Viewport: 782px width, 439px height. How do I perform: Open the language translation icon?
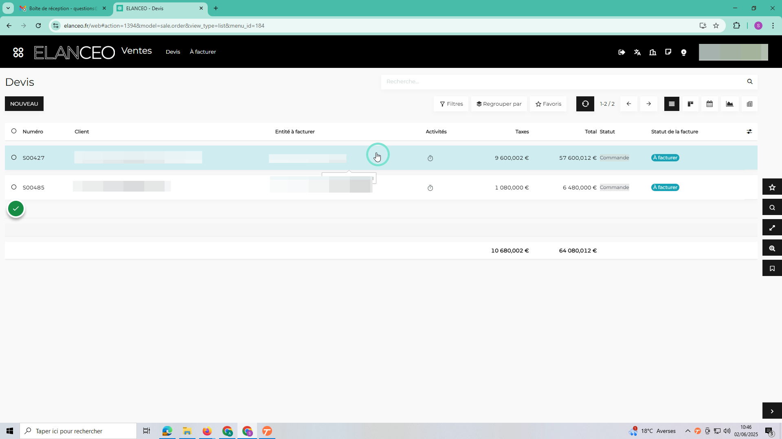tap(637, 52)
